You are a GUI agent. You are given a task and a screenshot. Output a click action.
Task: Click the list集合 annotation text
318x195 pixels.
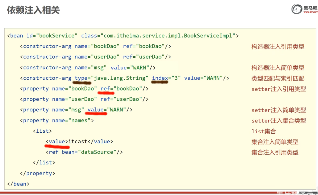pos(264,131)
